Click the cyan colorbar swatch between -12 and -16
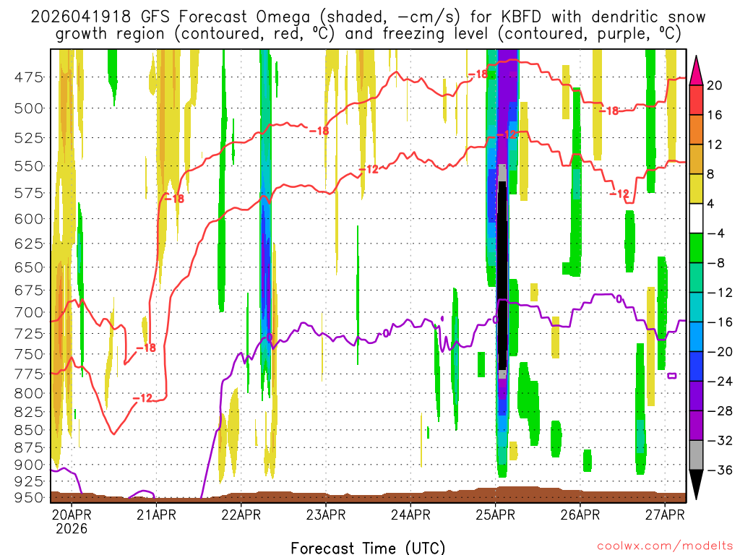 (696, 307)
